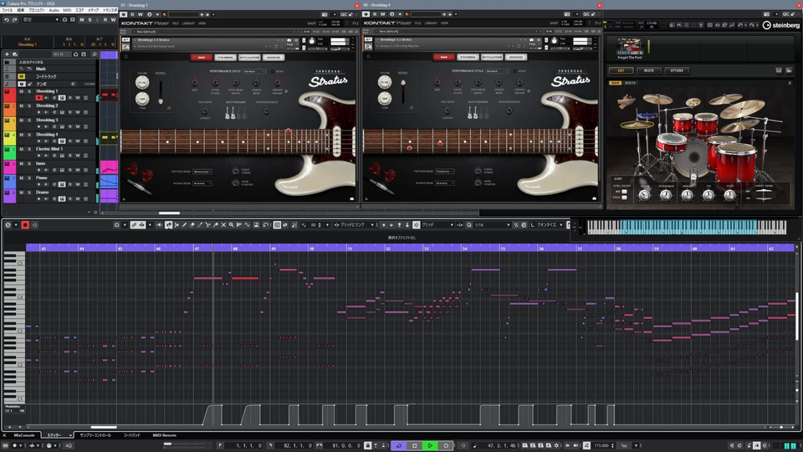The image size is (803, 452).
Task: Open snap type grid-relative dropdown in key editor
Action: pos(355,225)
